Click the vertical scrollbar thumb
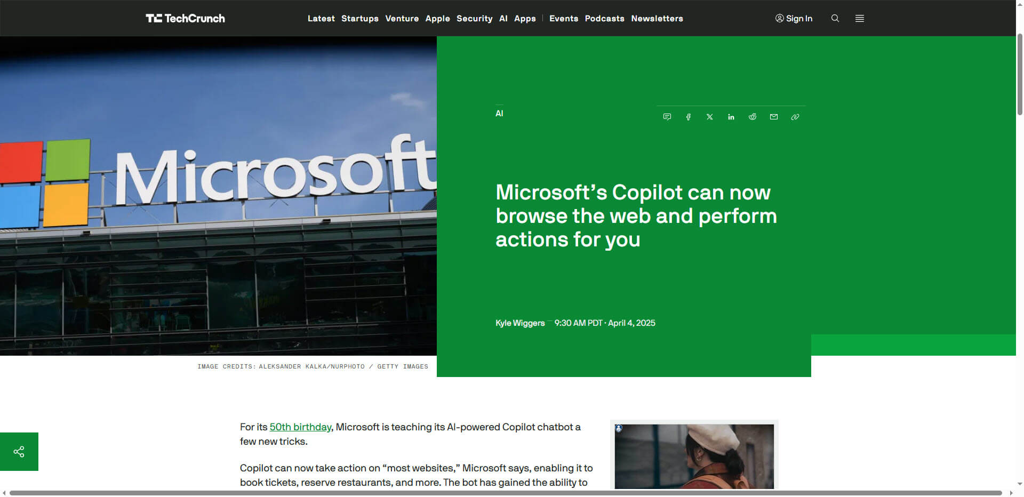 (1020, 75)
